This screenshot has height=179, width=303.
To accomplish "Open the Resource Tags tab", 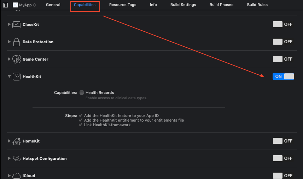I will (x=123, y=5).
